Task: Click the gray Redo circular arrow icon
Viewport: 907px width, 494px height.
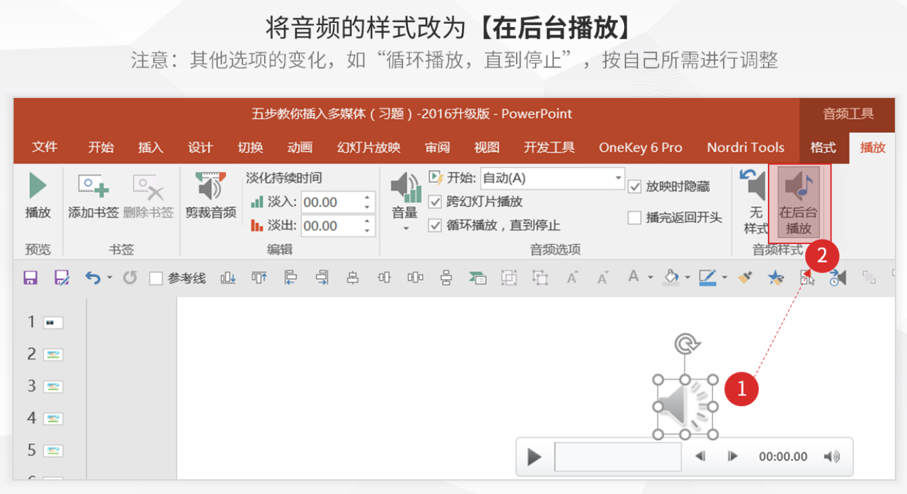Action: [x=130, y=277]
